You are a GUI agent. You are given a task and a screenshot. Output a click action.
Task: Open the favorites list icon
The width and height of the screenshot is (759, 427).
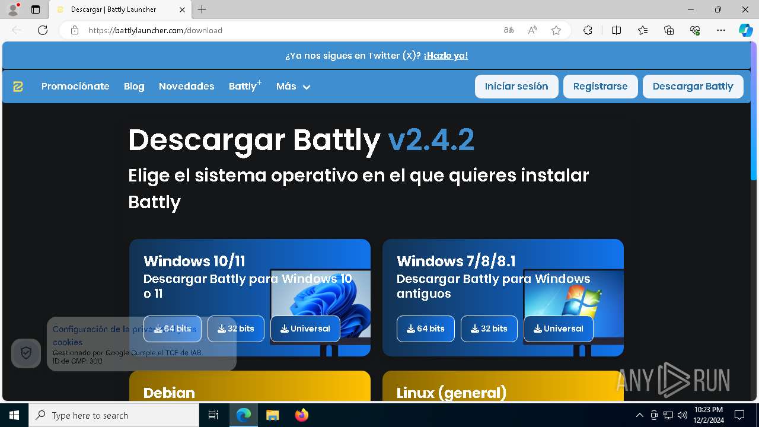click(643, 30)
